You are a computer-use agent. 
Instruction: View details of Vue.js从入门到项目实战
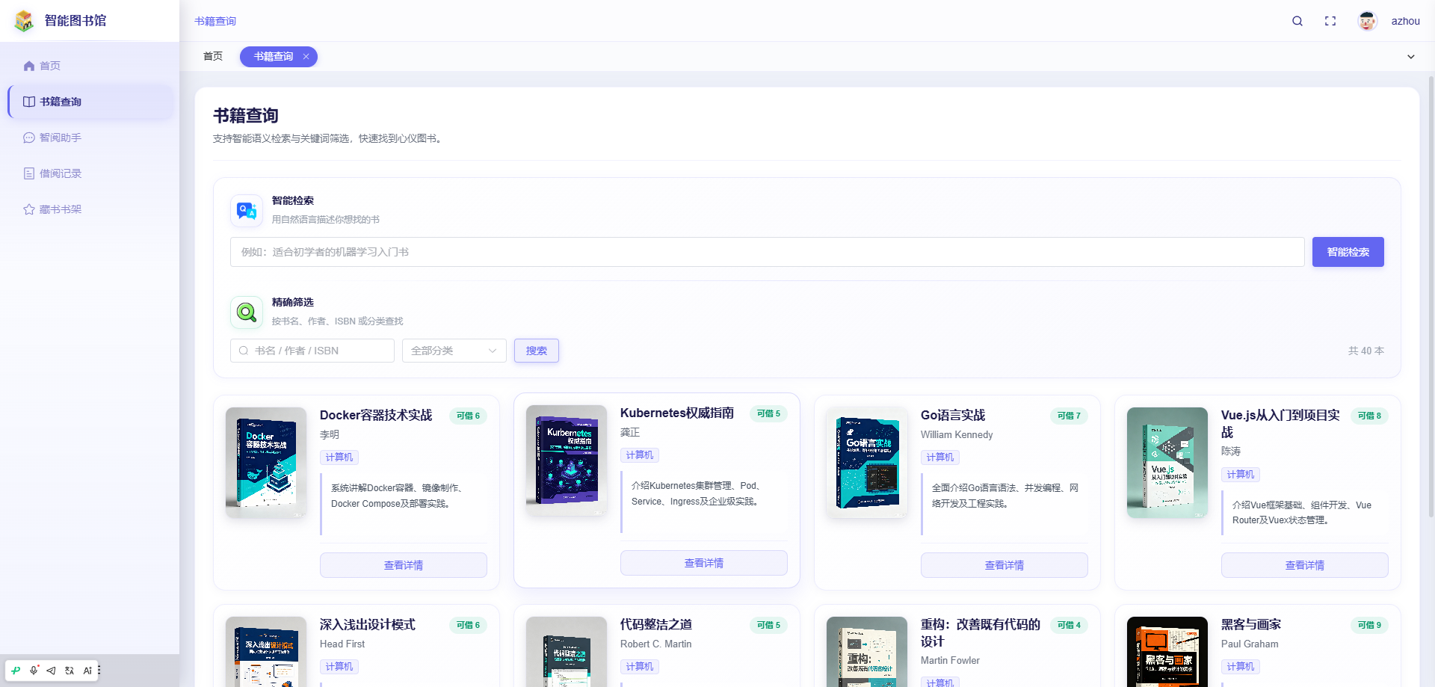pos(1305,565)
